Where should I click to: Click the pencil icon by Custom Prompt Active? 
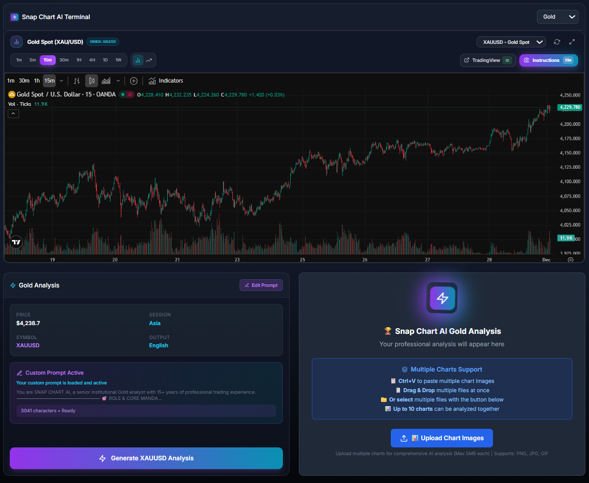(x=20, y=373)
